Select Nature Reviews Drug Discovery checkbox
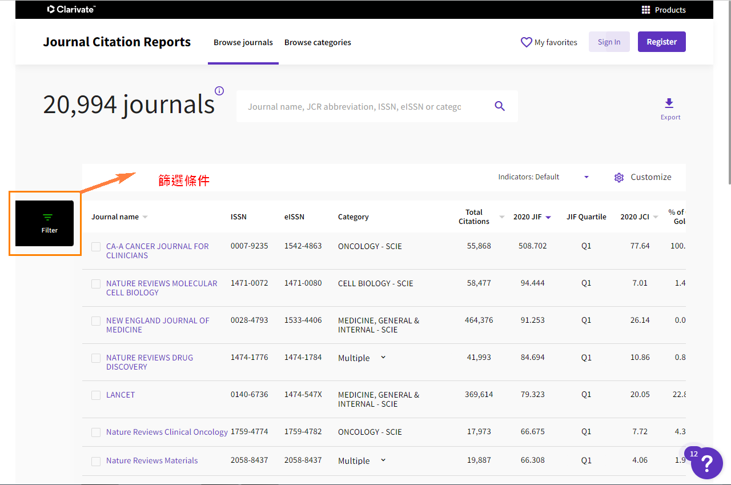Screen dimensions: 731x485 tap(96, 358)
